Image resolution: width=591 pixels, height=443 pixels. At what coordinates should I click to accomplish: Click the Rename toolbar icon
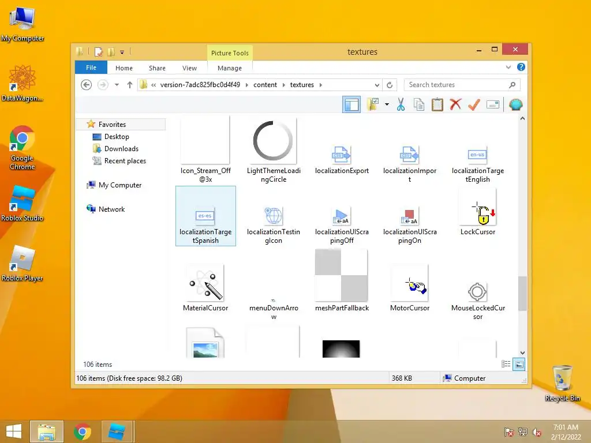point(493,104)
